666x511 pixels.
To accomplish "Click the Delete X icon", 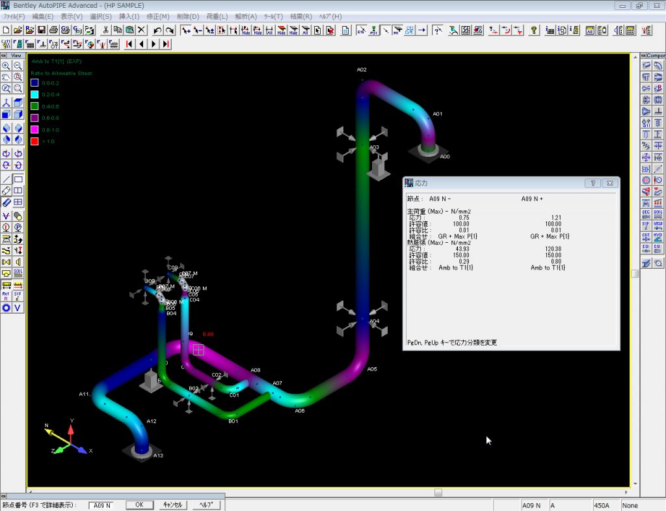I will click(x=141, y=30).
